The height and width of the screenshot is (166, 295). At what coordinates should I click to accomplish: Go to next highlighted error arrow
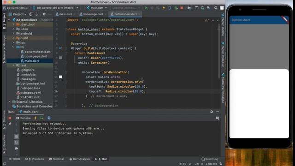click(218, 20)
